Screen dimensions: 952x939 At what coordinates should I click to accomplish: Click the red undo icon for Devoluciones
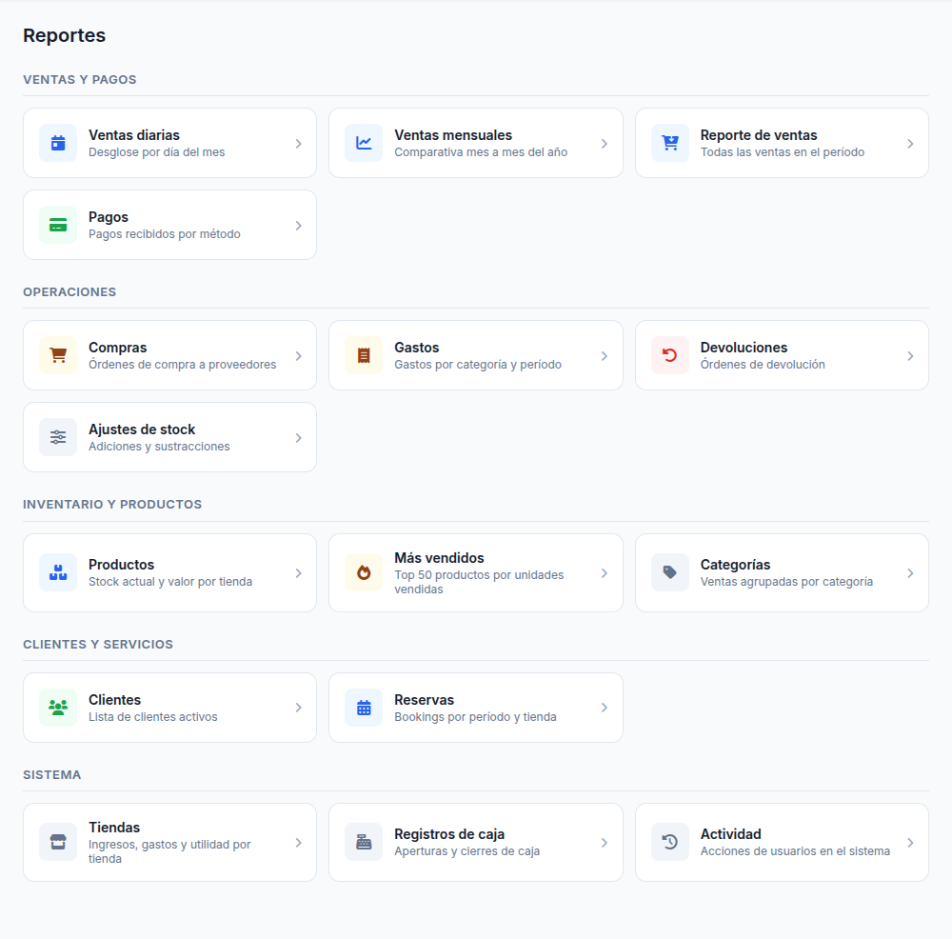tap(669, 355)
